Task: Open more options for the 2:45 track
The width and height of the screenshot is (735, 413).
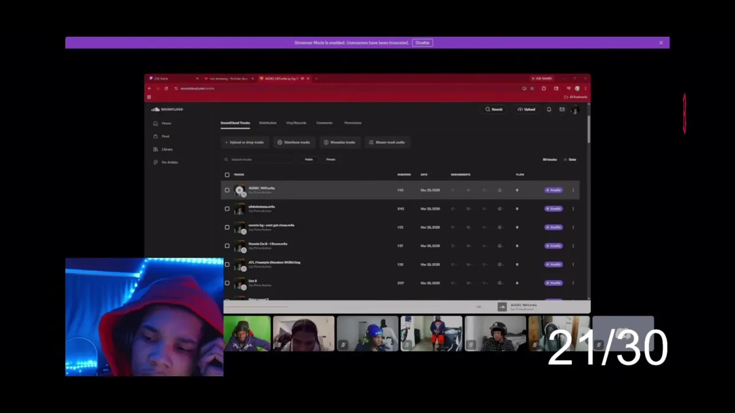Action: pos(573,209)
